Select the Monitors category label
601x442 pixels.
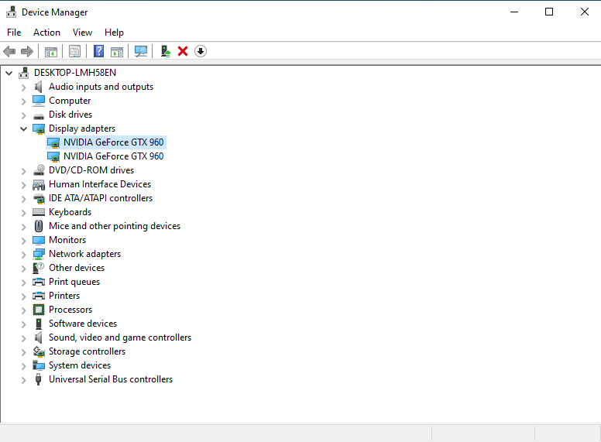67,240
